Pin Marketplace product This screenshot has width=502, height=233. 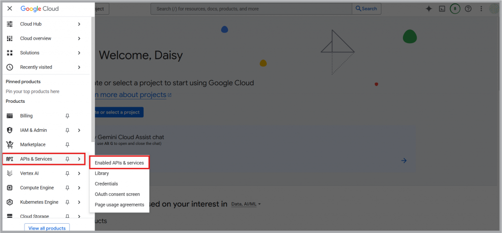coord(67,144)
